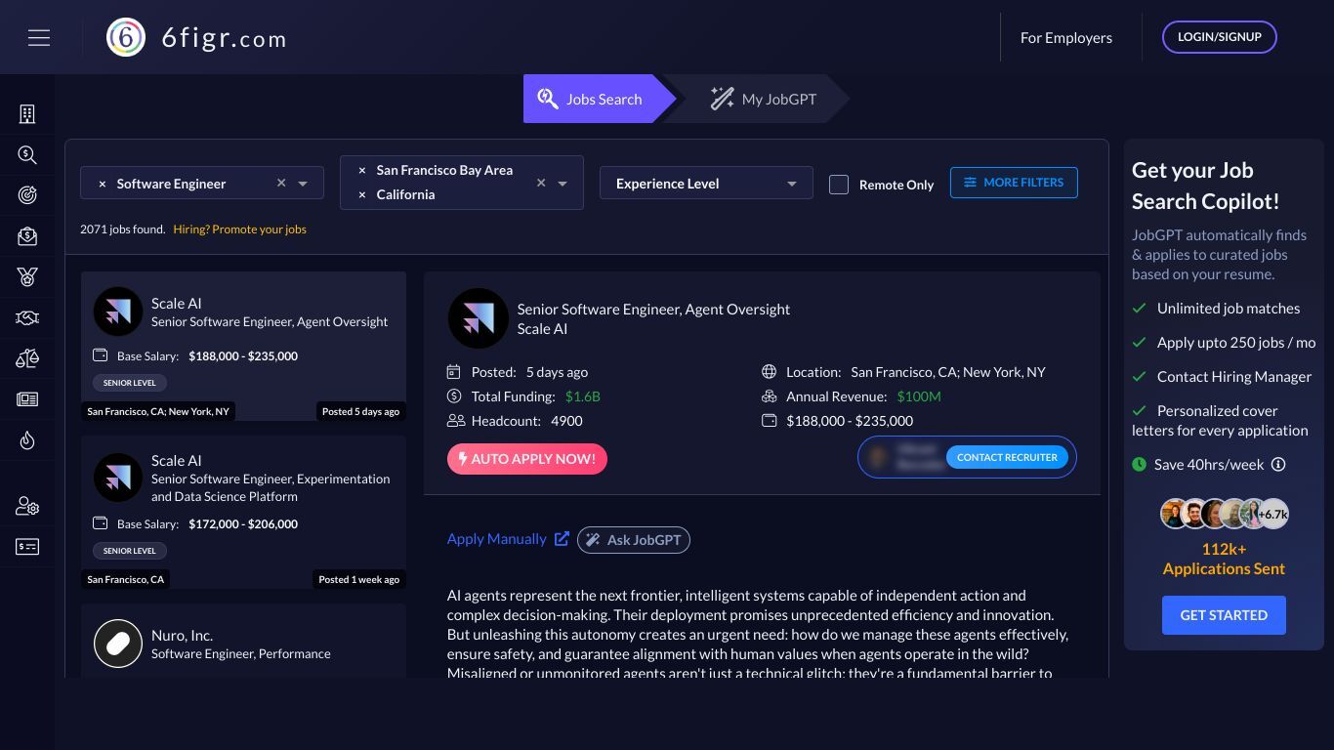This screenshot has width=1334, height=750.
Task: Click the Ask JobGPT button
Action: pos(634,540)
